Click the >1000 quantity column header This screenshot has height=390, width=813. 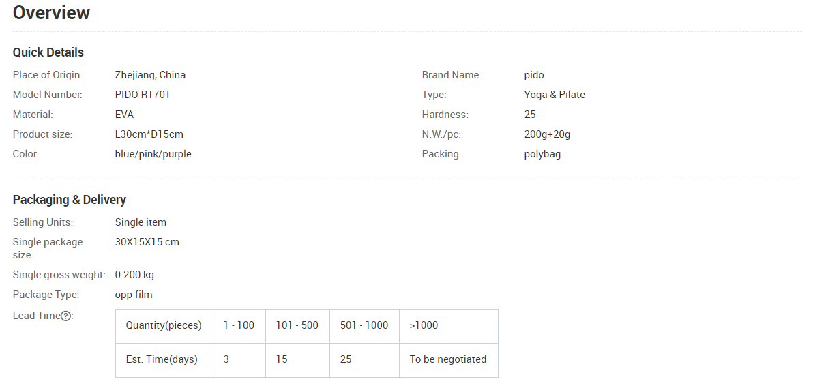point(424,325)
